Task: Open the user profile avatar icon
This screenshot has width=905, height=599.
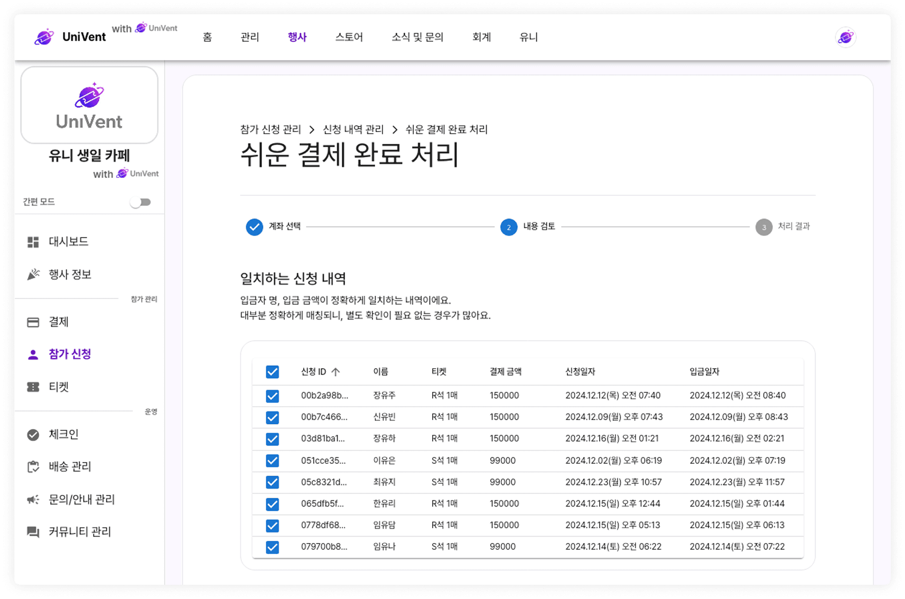Action: click(x=845, y=38)
